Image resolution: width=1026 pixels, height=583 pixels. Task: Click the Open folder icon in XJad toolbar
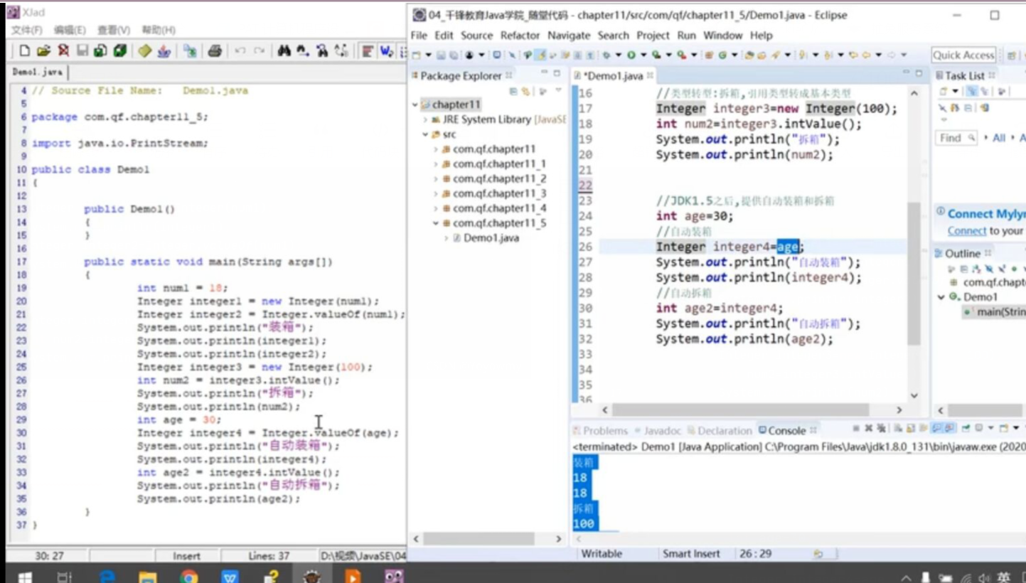tap(43, 50)
